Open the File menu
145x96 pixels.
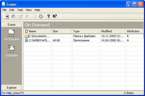pyautogui.click(x=4, y=10)
